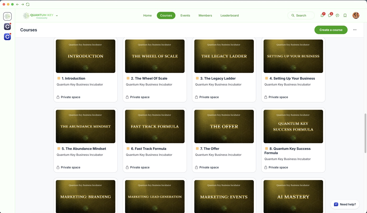
Task: Open the AI Mastery thumbnail
Action: coord(293,197)
